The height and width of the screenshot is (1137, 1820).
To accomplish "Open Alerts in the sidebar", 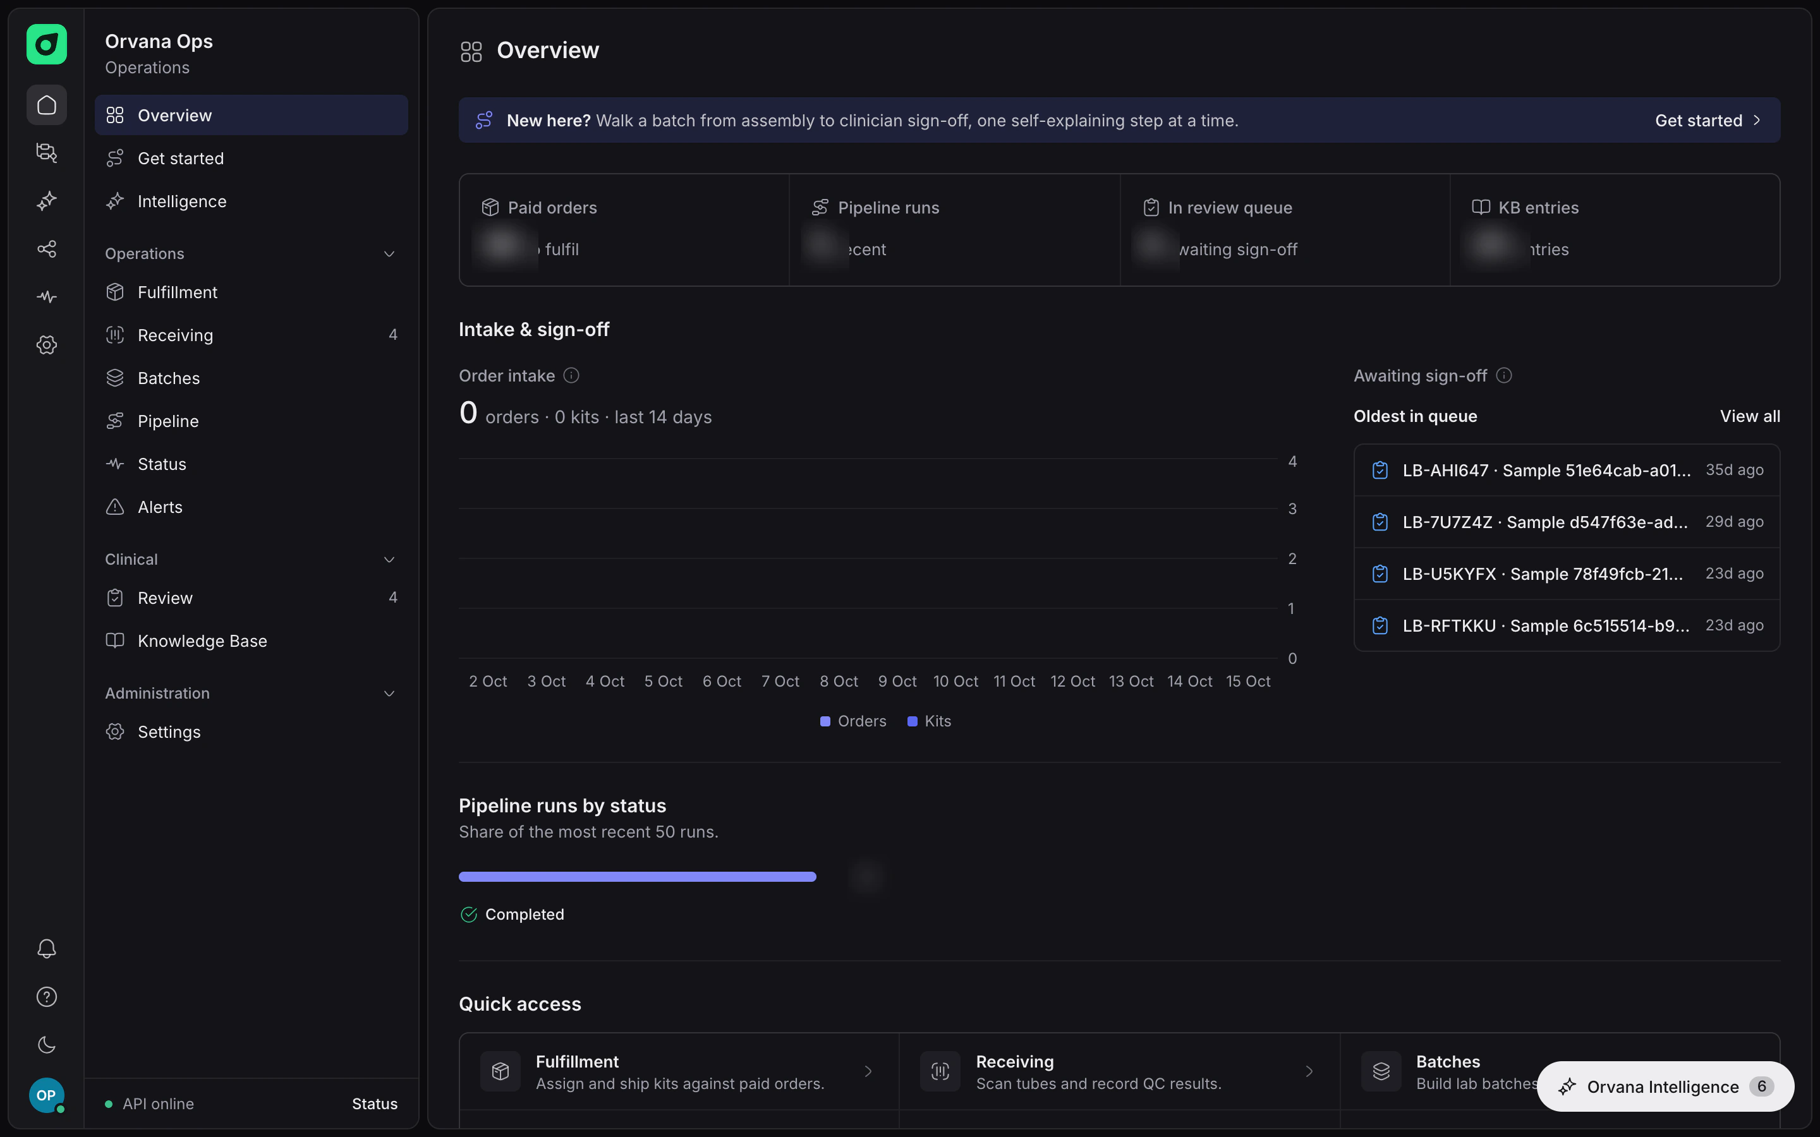I will [x=251, y=507].
